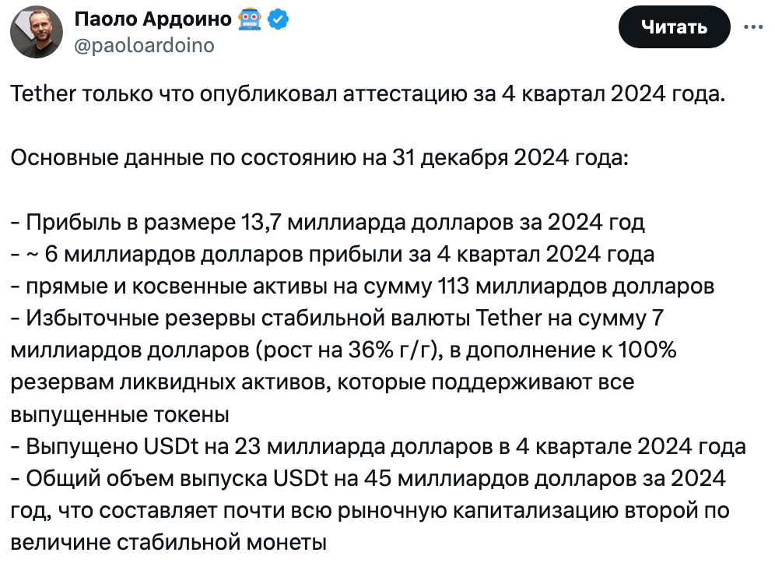The height and width of the screenshot is (563, 775).
Task: Click the blue verified checkmark badge
Action: click(278, 19)
